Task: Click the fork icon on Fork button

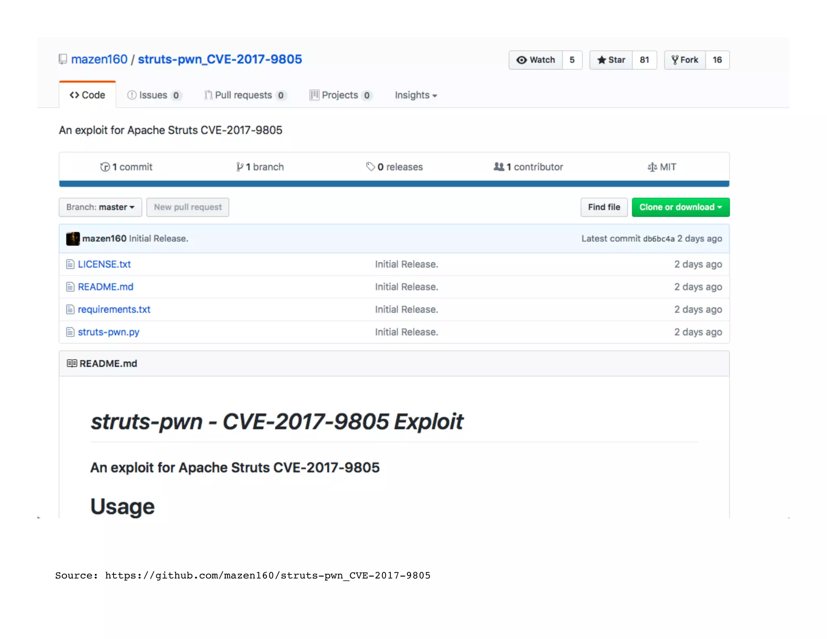Action: click(x=675, y=60)
